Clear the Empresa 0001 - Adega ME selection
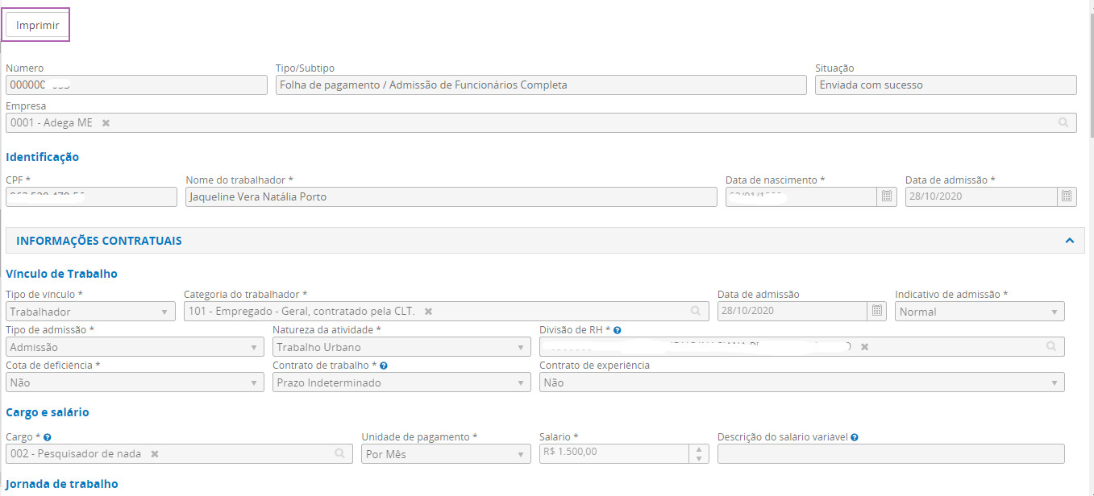This screenshot has height=496, width=1094. pos(106,123)
